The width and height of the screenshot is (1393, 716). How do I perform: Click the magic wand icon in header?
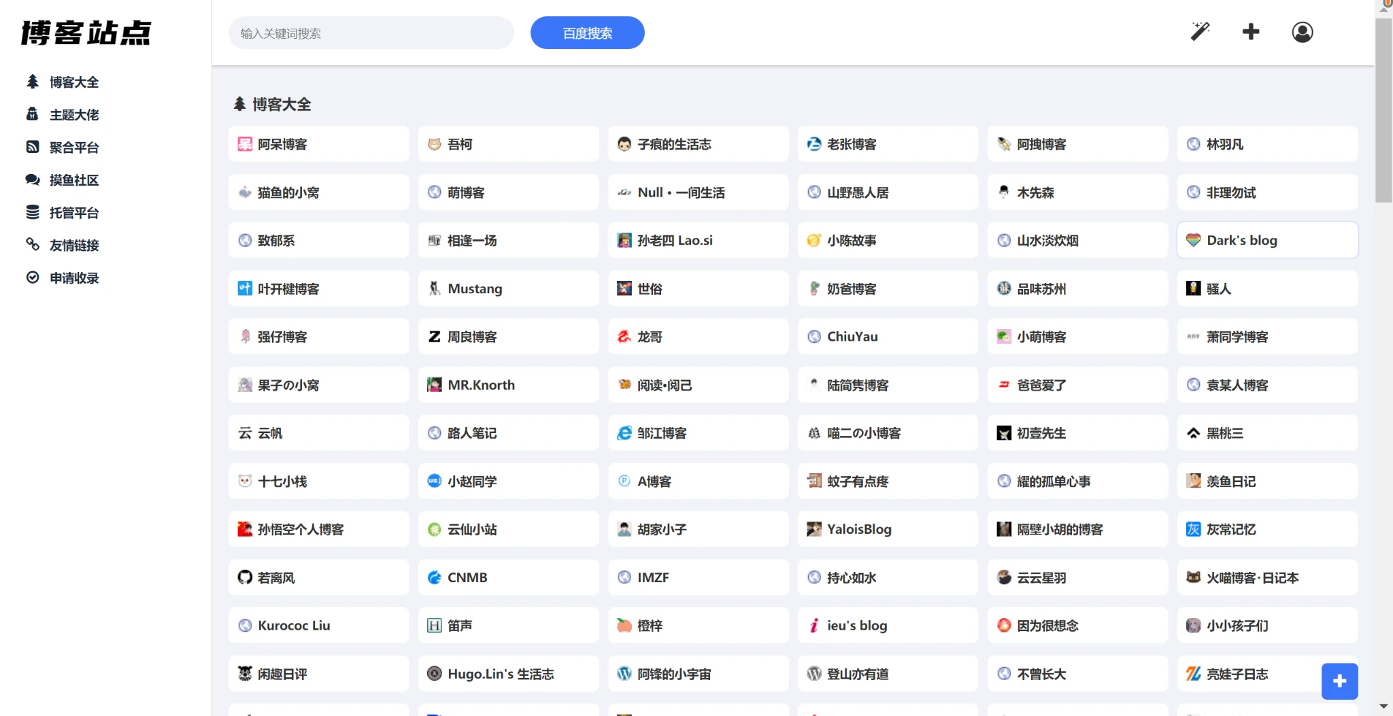(x=1200, y=31)
